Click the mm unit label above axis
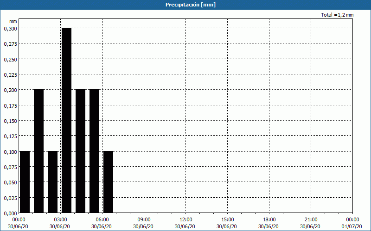 tap(13, 21)
